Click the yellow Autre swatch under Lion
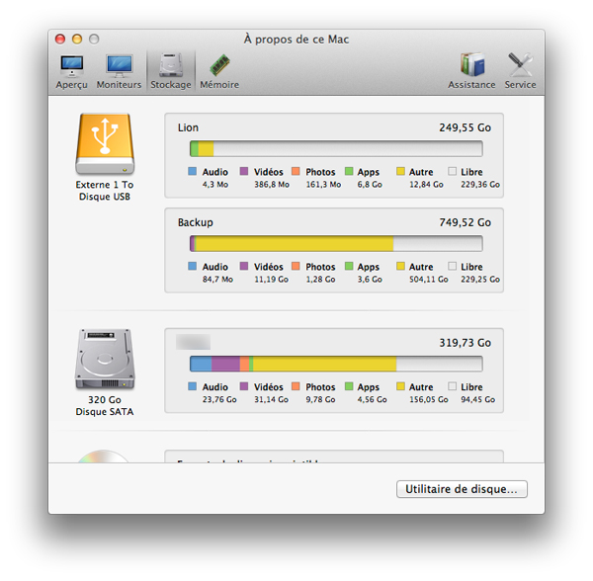This screenshot has height=581, width=593. tap(400, 171)
